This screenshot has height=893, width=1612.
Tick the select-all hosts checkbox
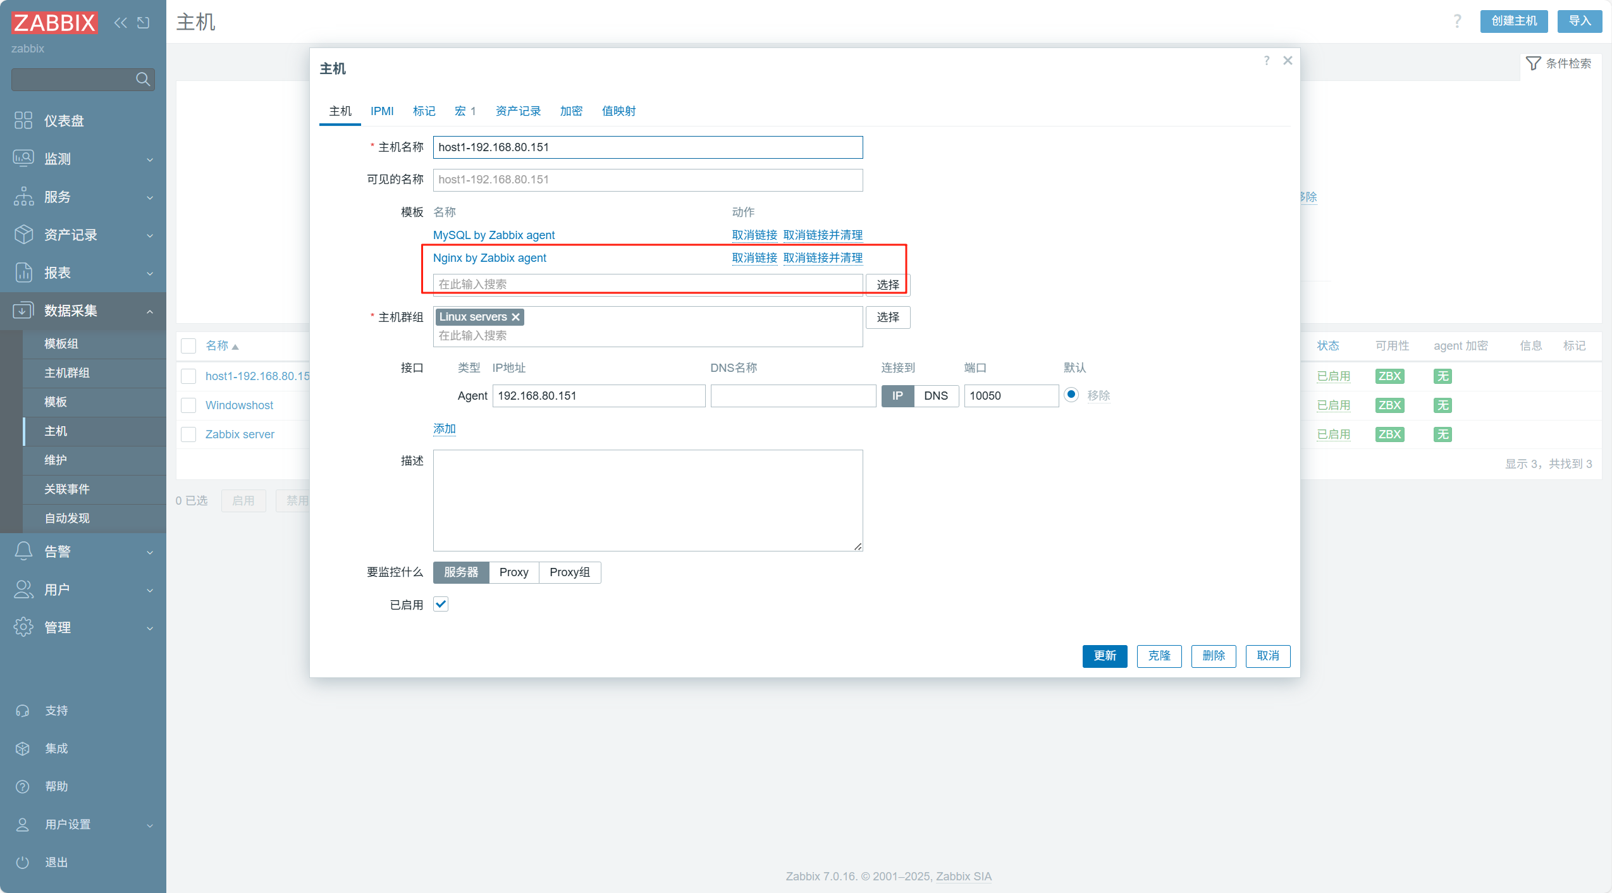pyautogui.click(x=188, y=345)
